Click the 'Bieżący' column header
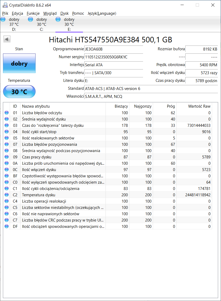221x301 pixels. click(x=117, y=106)
